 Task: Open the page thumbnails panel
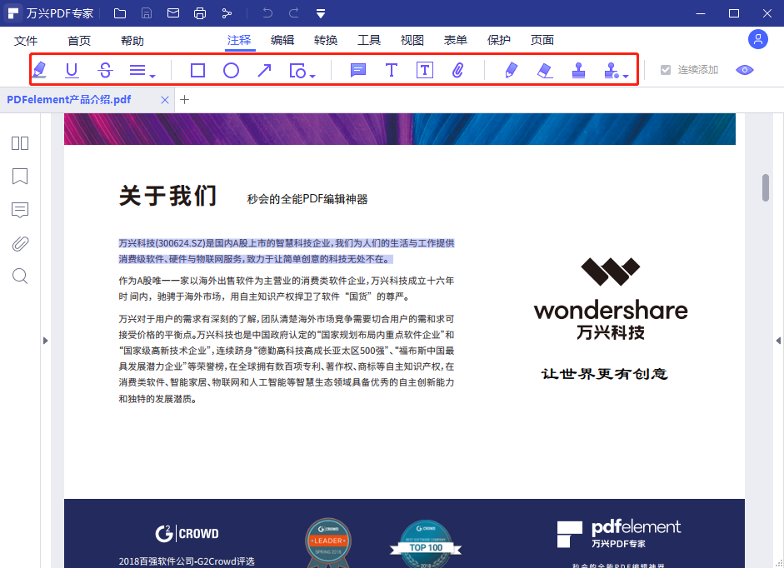coord(19,143)
